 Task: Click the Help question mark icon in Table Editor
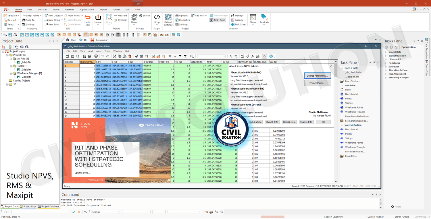tap(271, 56)
